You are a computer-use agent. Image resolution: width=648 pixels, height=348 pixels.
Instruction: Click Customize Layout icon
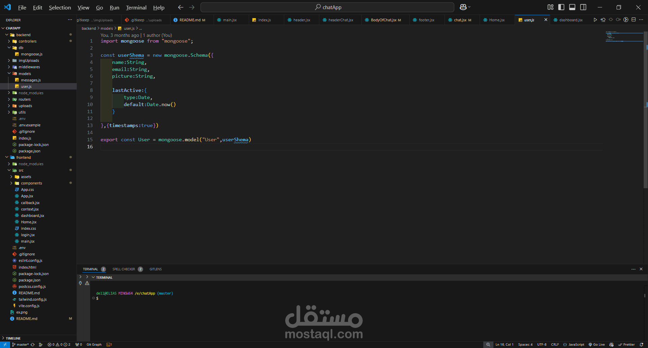point(550,7)
